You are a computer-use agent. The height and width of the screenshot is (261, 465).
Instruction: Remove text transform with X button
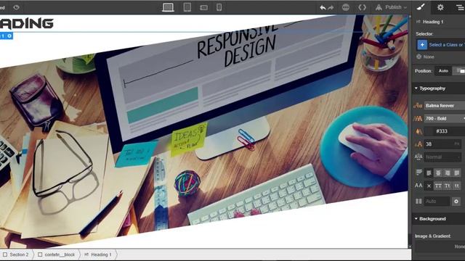click(x=429, y=186)
